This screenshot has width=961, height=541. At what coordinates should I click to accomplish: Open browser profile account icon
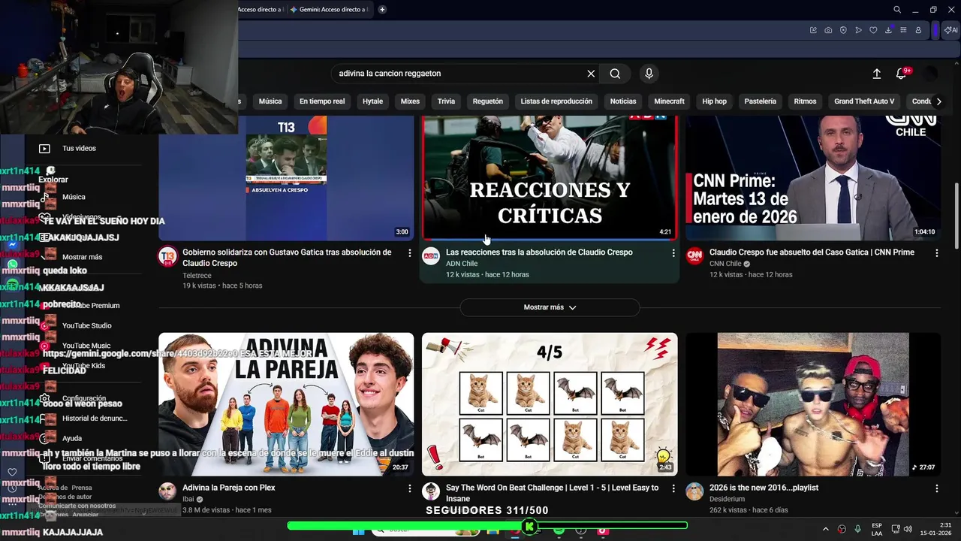(x=918, y=30)
